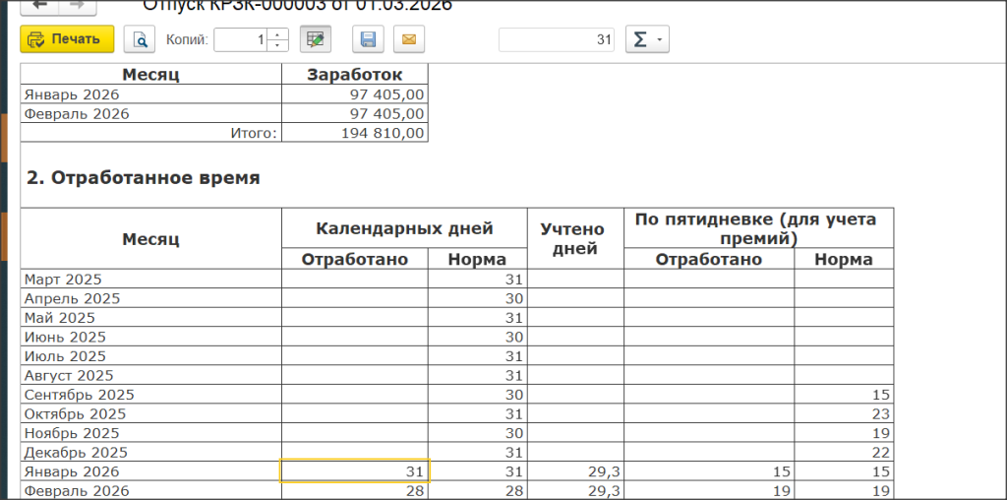Image resolution: width=1007 pixels, height=500 pixels.
Task: Open the sigma sum dropdown
Action: tap(647, 39)
